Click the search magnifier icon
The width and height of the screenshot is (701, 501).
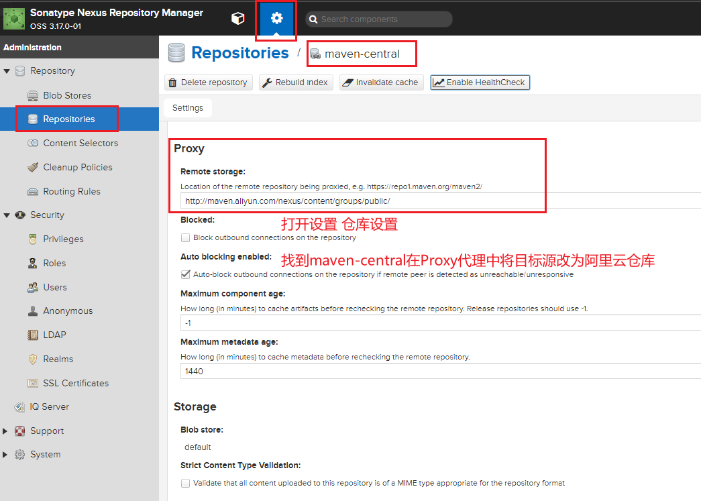(x=313, y=19)
